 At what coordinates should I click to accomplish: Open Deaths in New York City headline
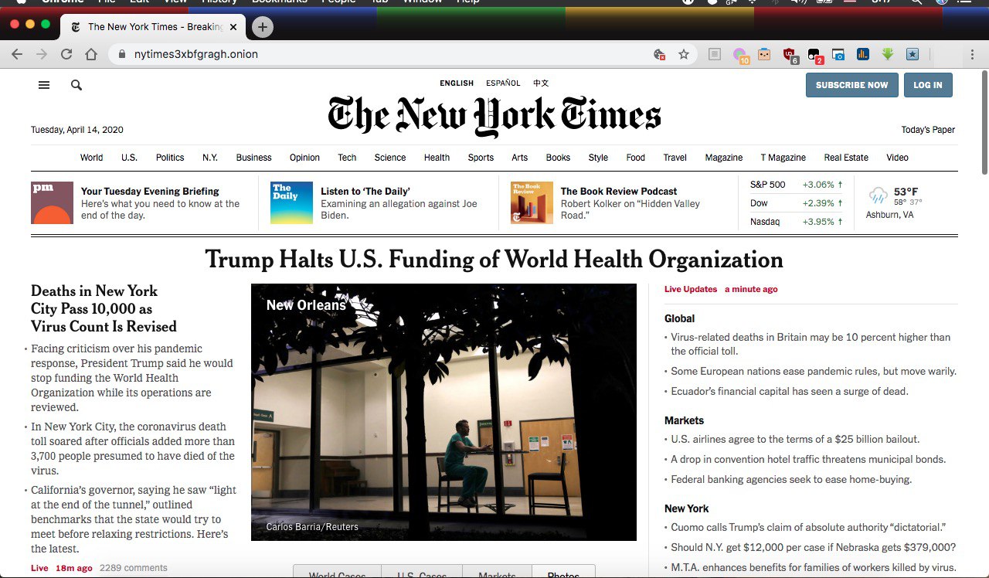pyautogui.click(x=104, y=308)
